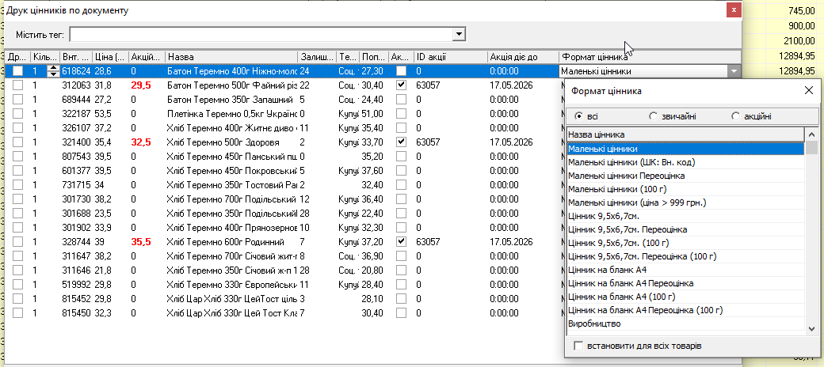The image size is (824, 367).
Task: Click internal code 807543
Action: click(76, 157)
